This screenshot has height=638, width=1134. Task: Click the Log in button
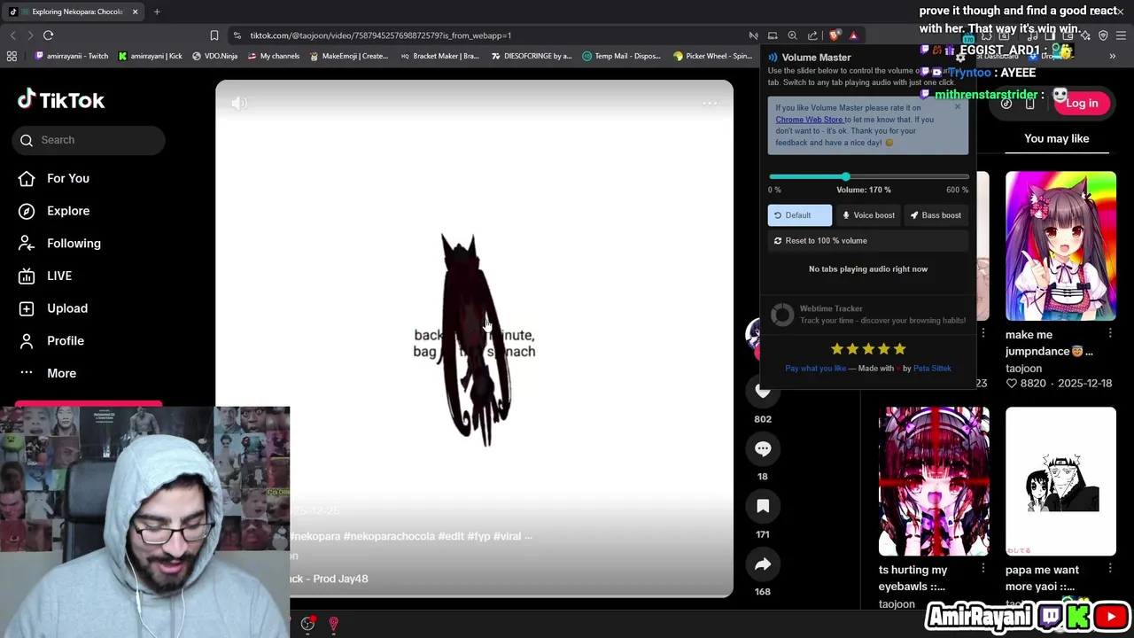1082,103
